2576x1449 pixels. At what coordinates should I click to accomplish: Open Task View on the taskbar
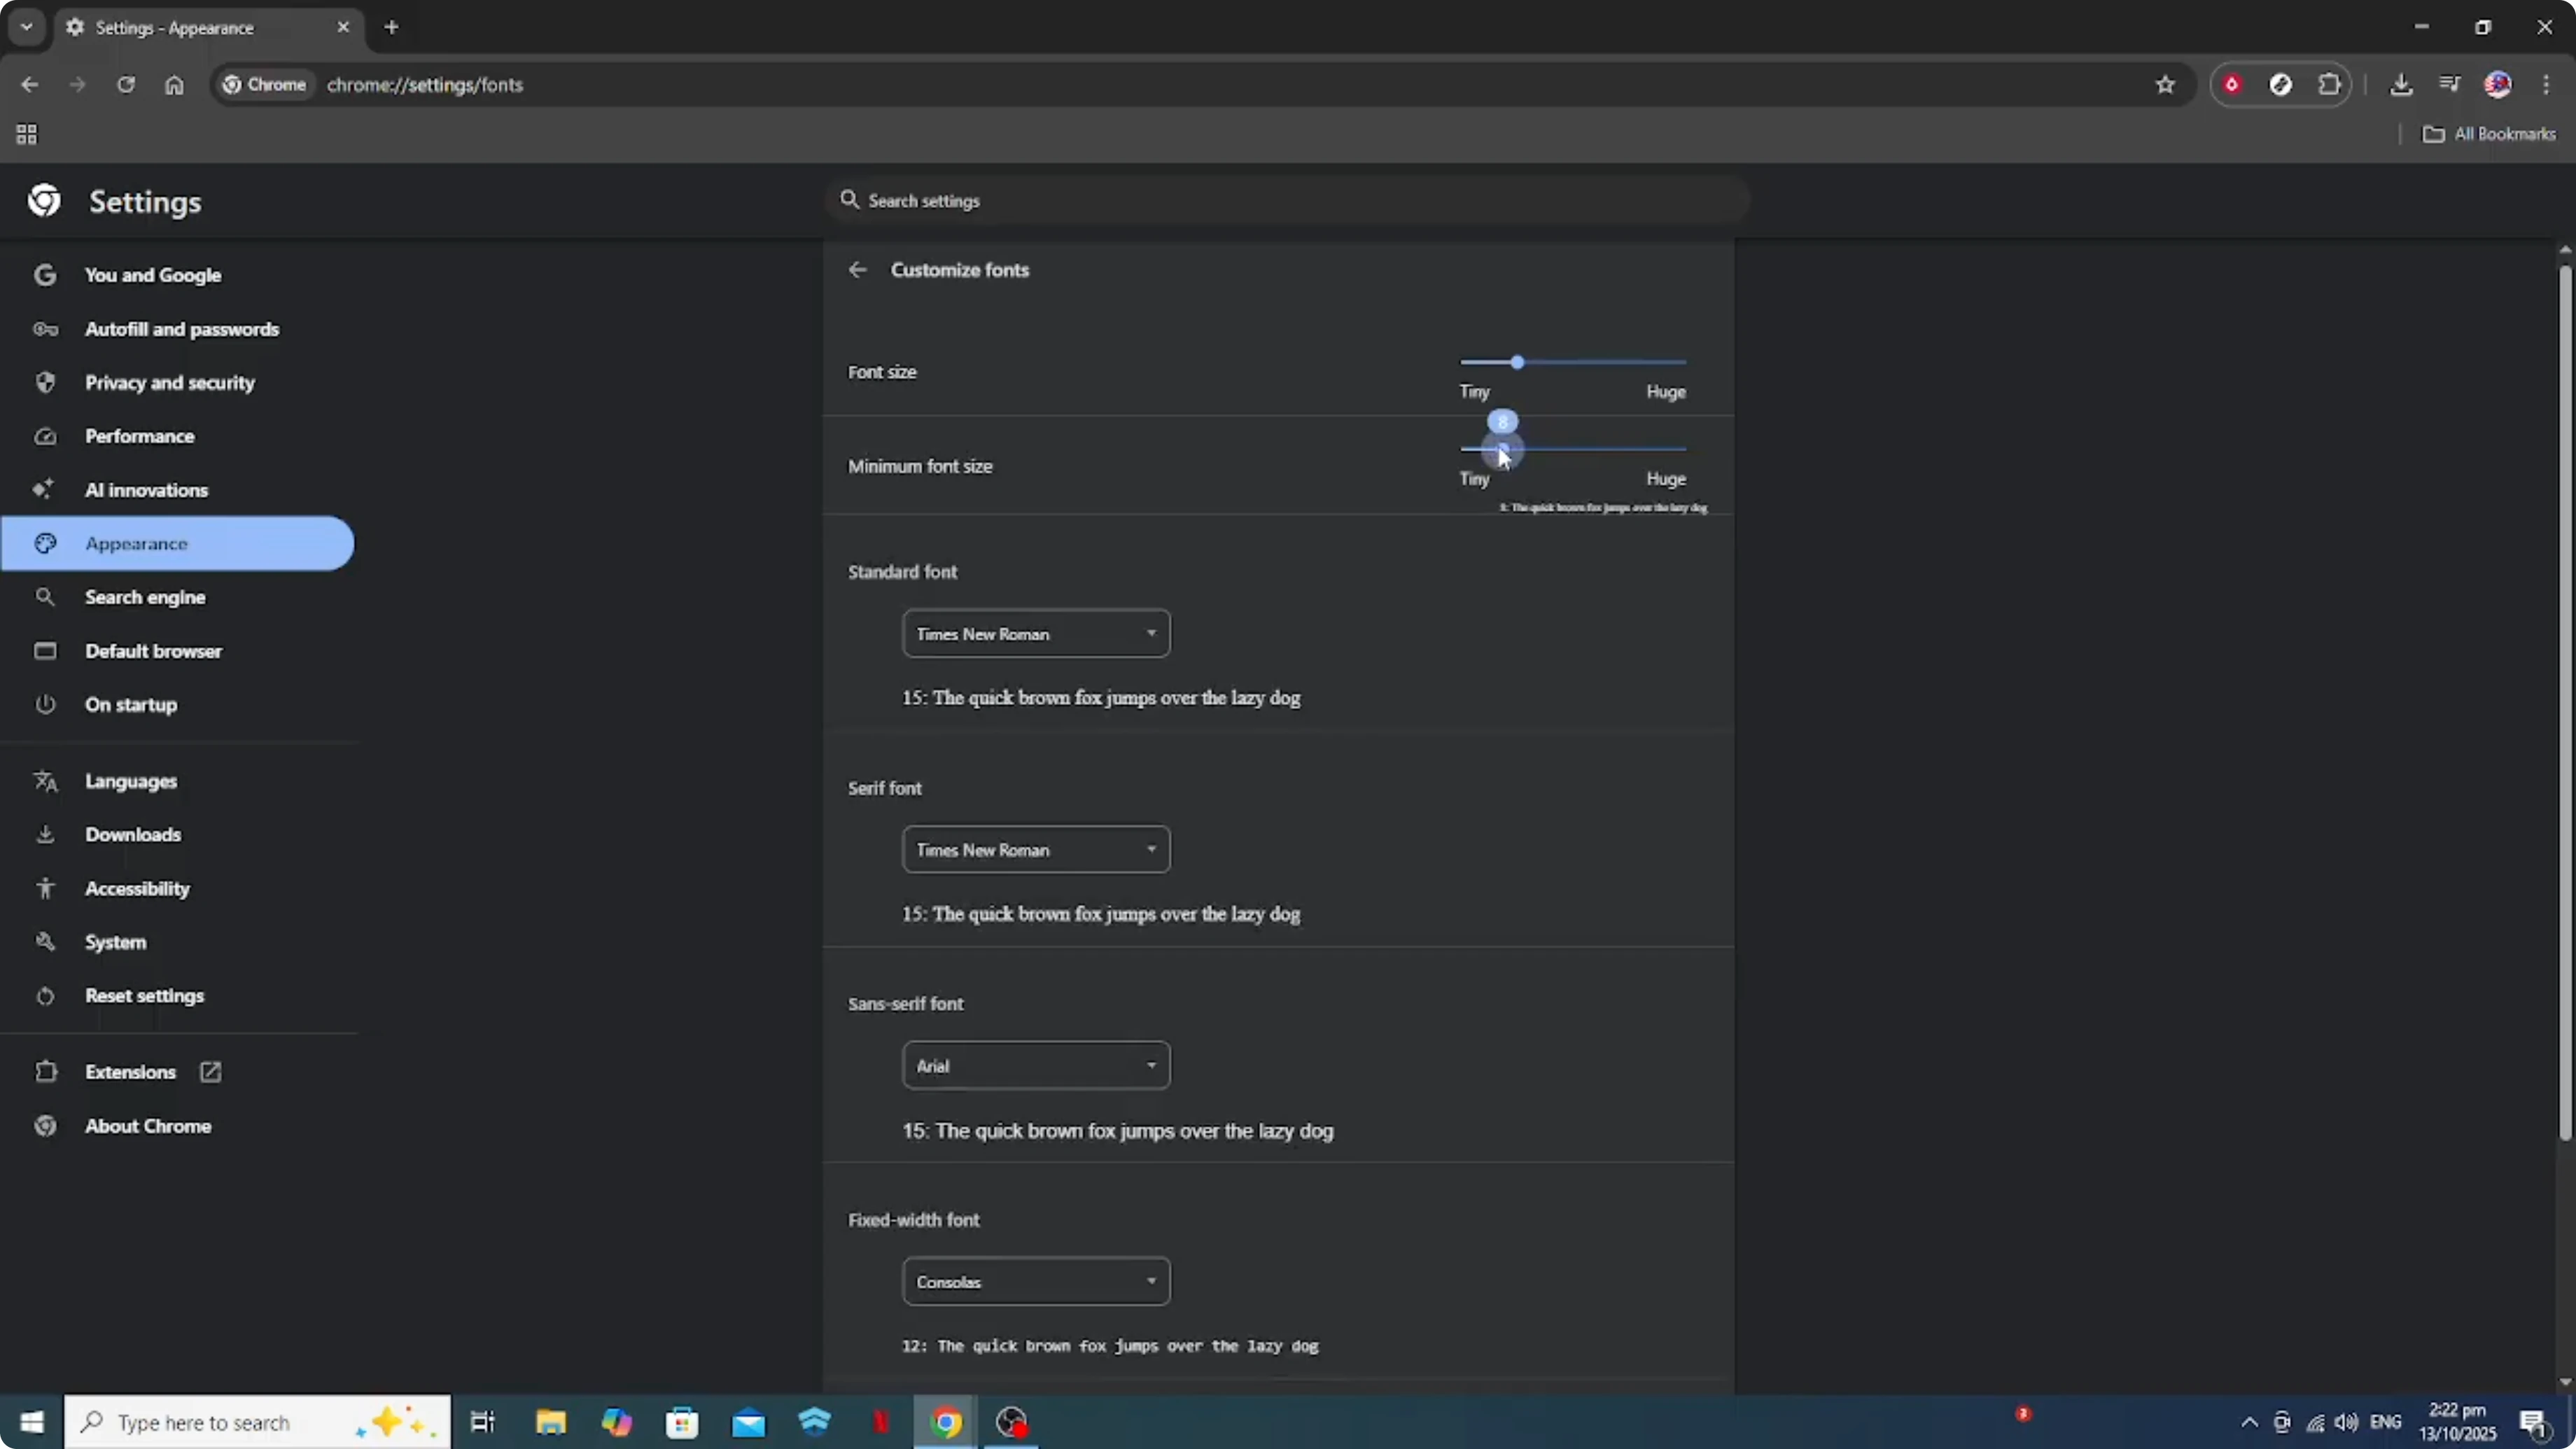(x=483, y=1422)
